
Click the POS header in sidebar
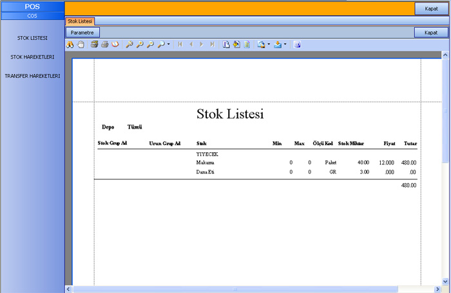pyautogui.click(x=32, y=6)
